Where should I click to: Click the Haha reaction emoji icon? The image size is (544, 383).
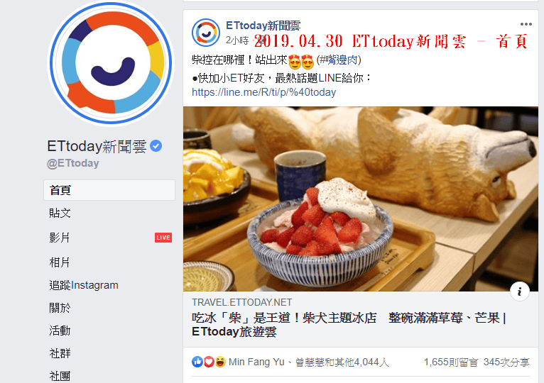(220, 362)
